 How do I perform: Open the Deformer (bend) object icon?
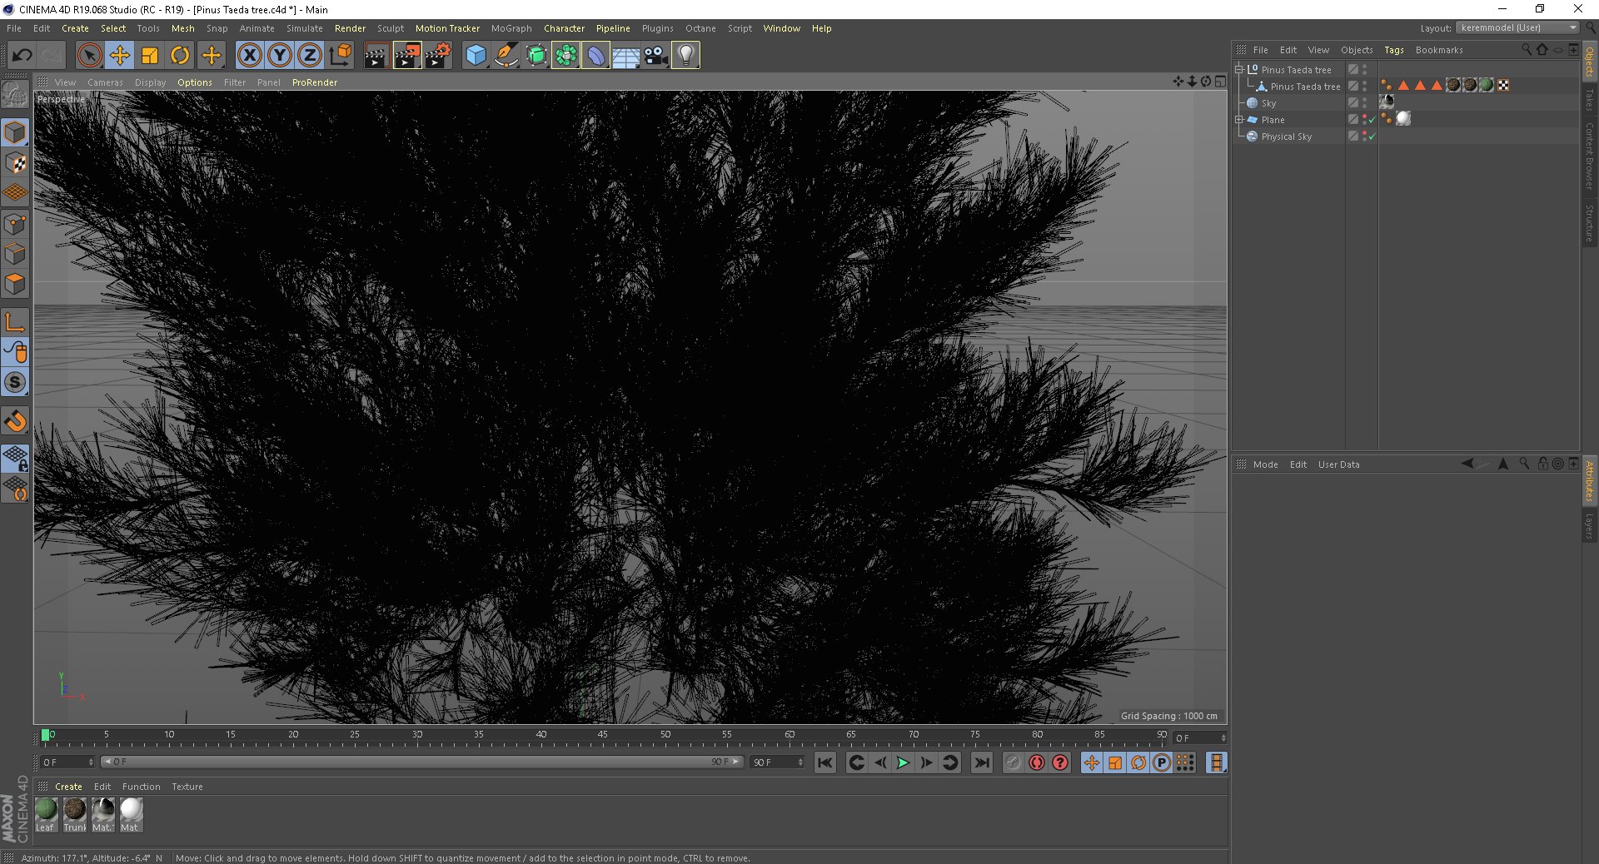pyautogui.click(x=595, y=56)
